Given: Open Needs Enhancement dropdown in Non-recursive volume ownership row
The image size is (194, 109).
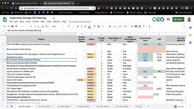Looking at the screenshot, I should click(136, 60).
